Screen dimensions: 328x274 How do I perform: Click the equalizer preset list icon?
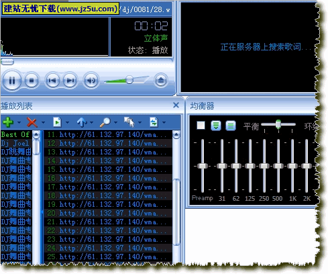(231, 126)
